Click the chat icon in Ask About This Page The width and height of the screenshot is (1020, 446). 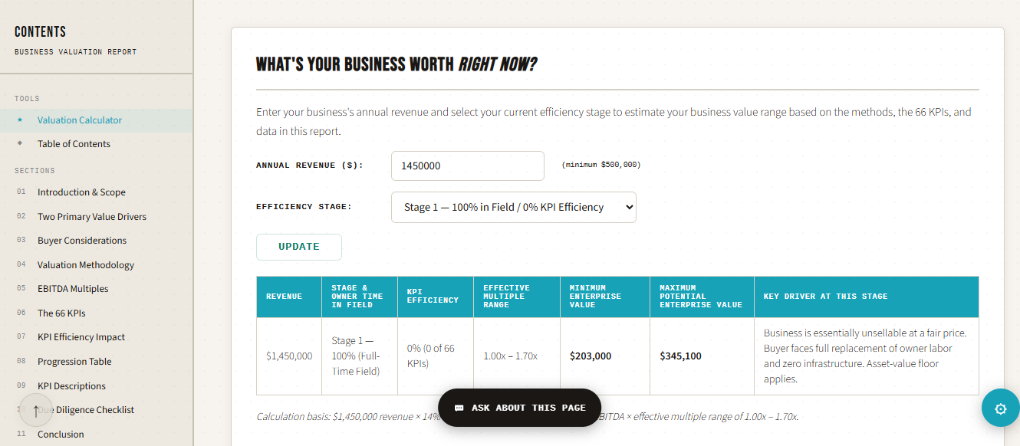pyautogui.click(x=459, y=408)
